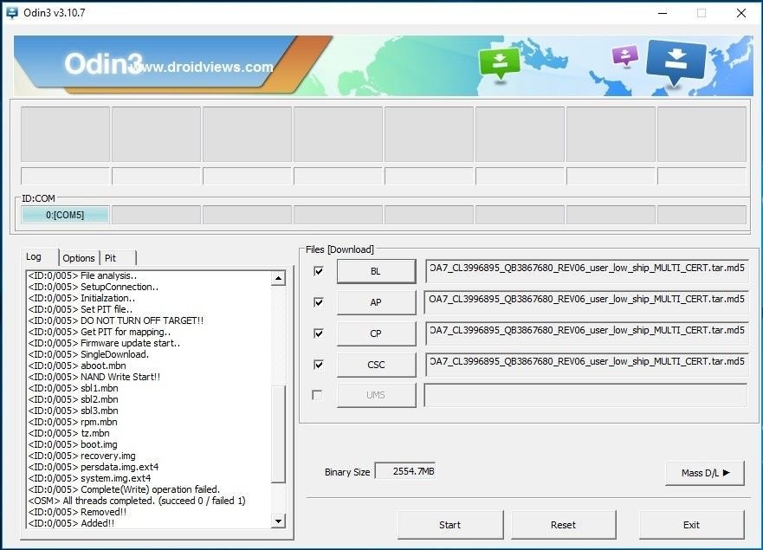763x550 pixels.
Task: Click the 'Set PIT file..' log line
Action: (x=81, y=309)
